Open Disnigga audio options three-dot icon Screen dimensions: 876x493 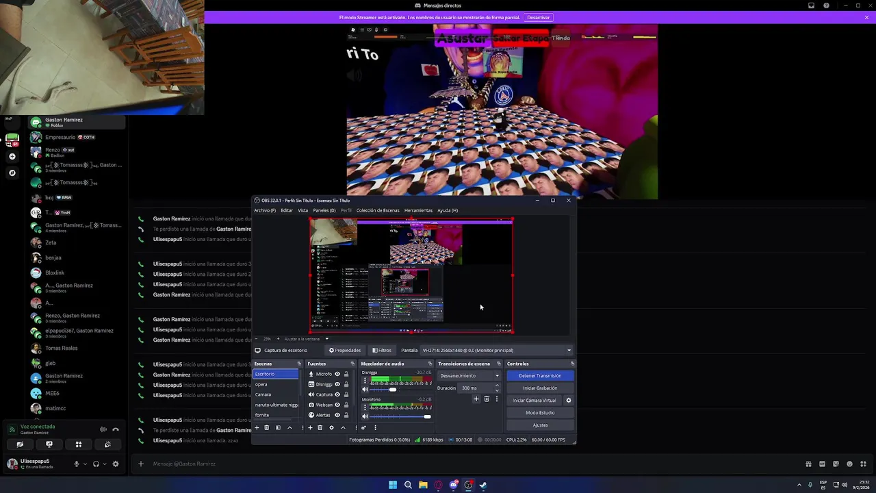click(365, 380)
